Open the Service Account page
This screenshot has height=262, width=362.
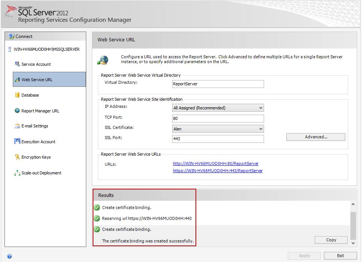point(36,64)
